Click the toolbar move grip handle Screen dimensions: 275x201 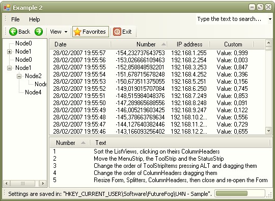click(6, 32)
